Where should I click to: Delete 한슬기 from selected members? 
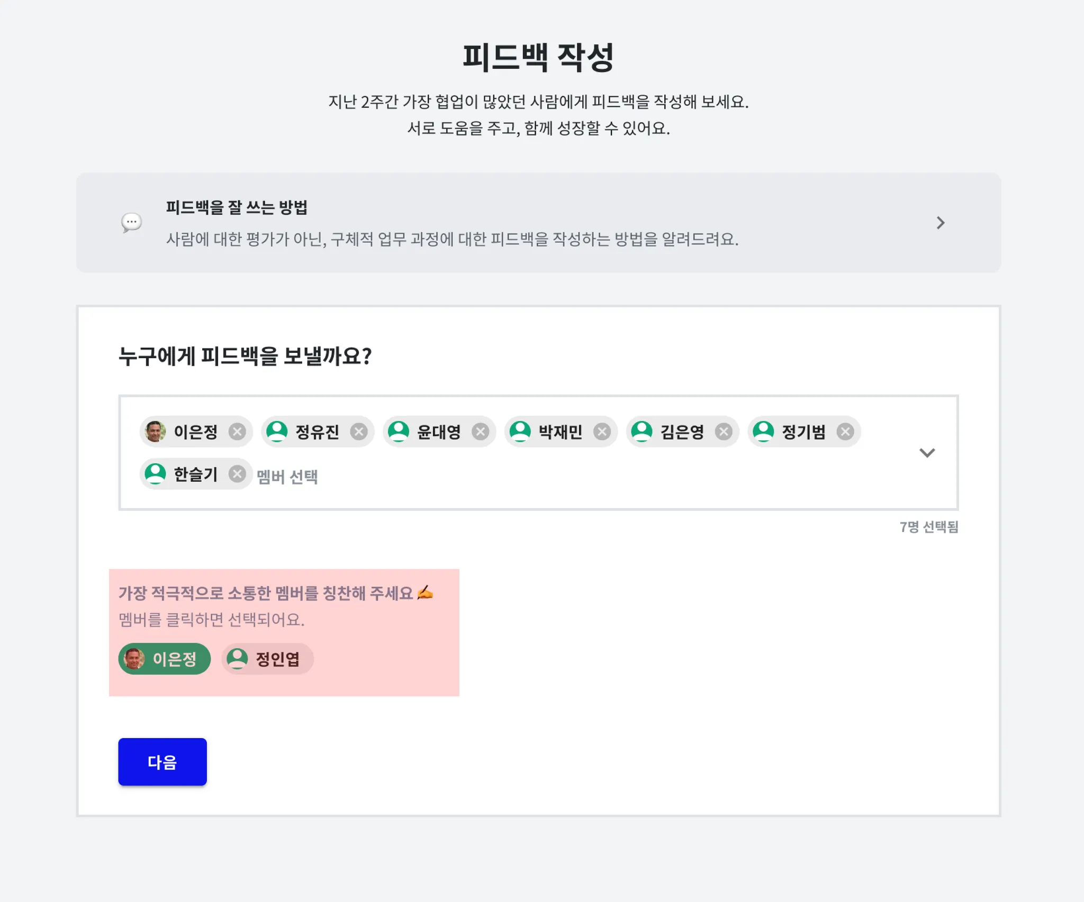tap(237, 474)
